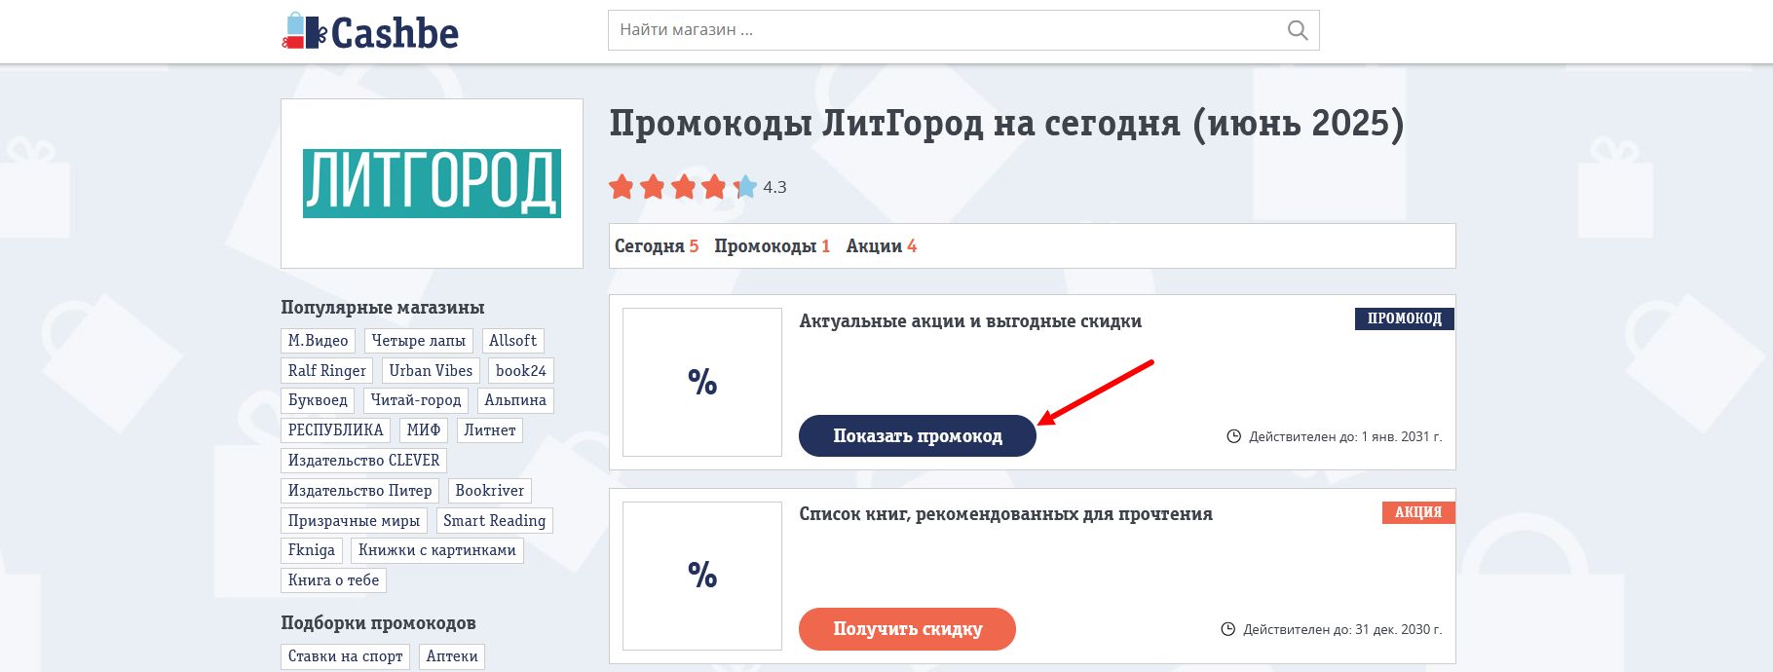Open the Читай-город store tag
Screen dimensions: 1773x672
416,400
